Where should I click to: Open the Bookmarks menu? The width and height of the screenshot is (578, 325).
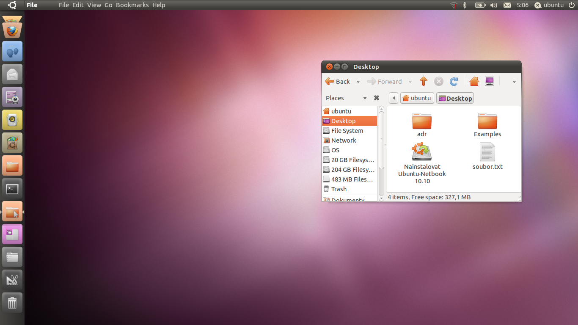[132, 5]
